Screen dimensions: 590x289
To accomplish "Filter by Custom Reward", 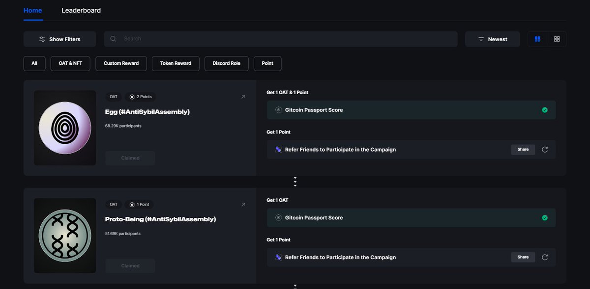I will pyautogui.click(x=121, y=63).
